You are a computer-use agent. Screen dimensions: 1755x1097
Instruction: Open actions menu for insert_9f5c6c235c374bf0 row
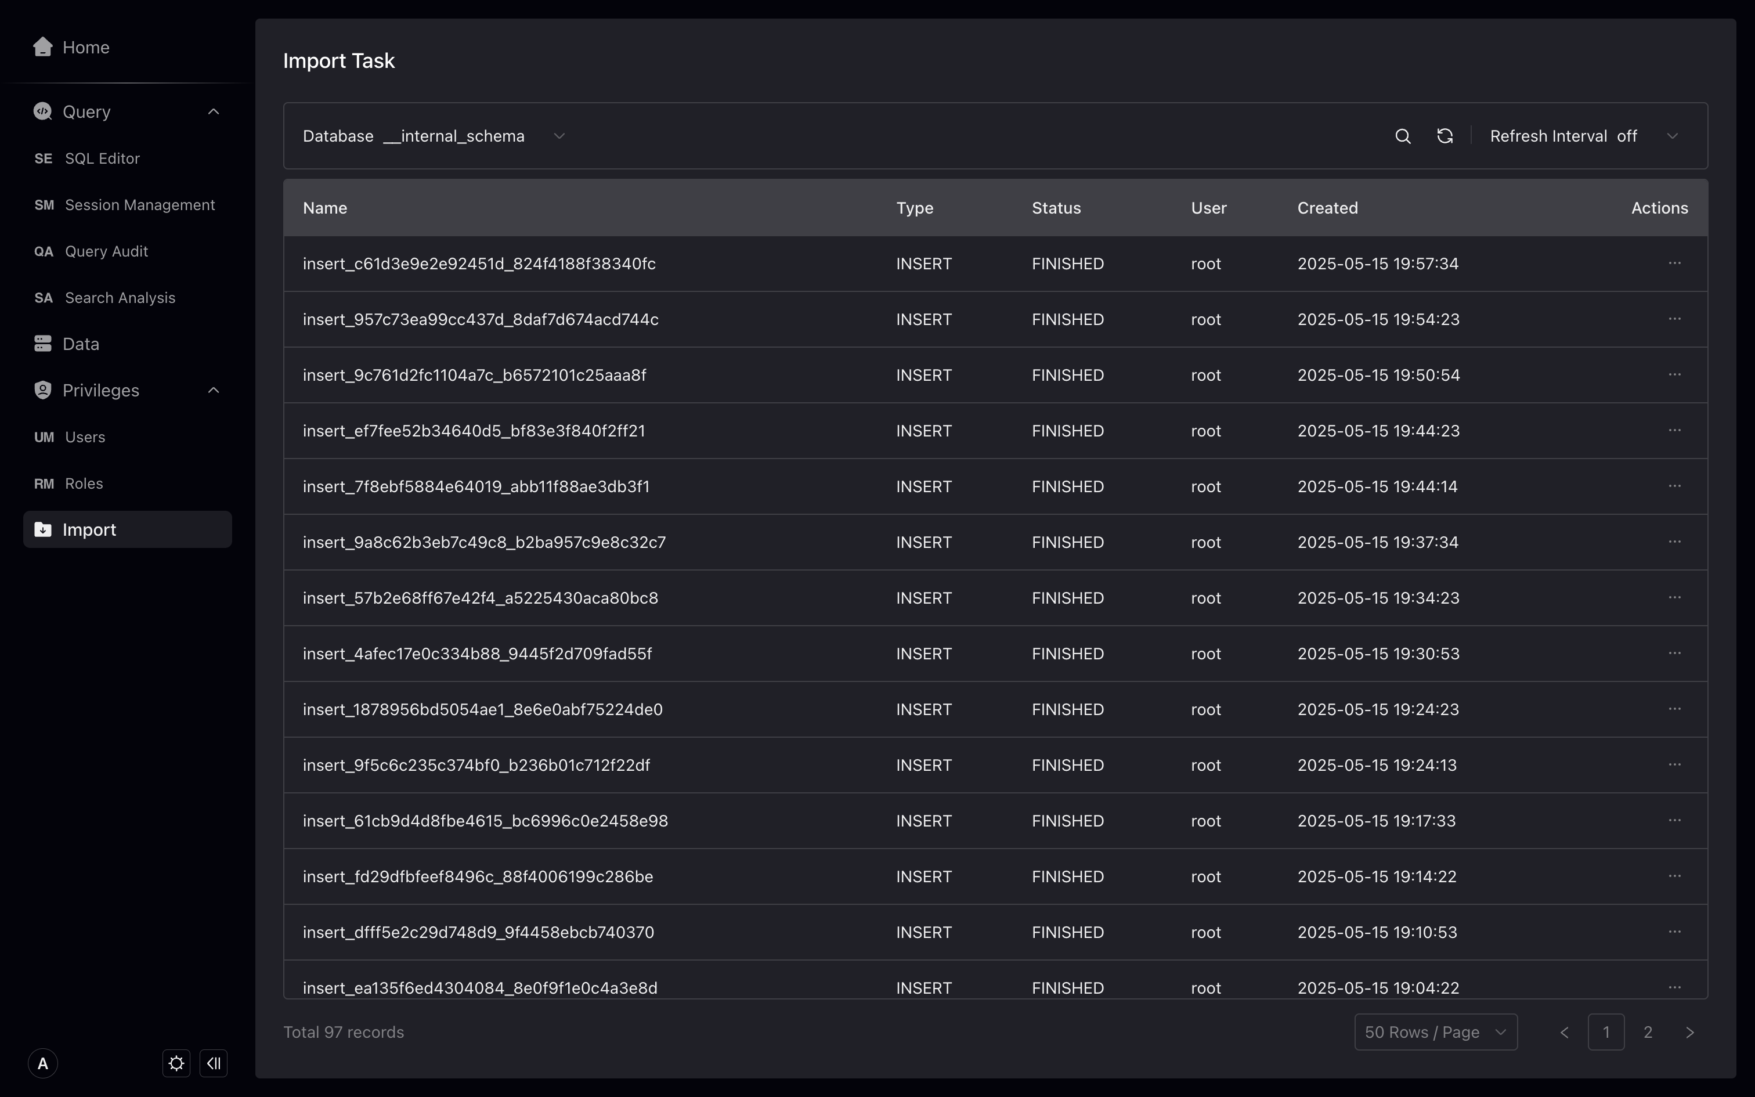point(1674,766)
